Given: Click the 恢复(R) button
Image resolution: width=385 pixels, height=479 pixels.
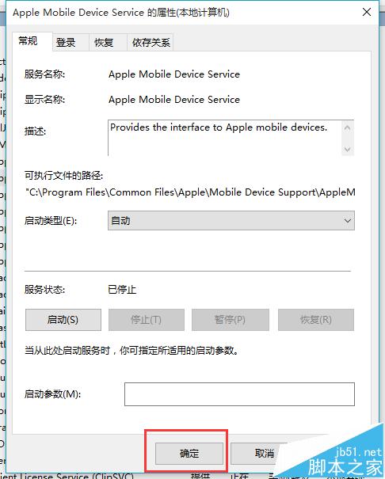Looking at the screenshot, I should point(316,320).
